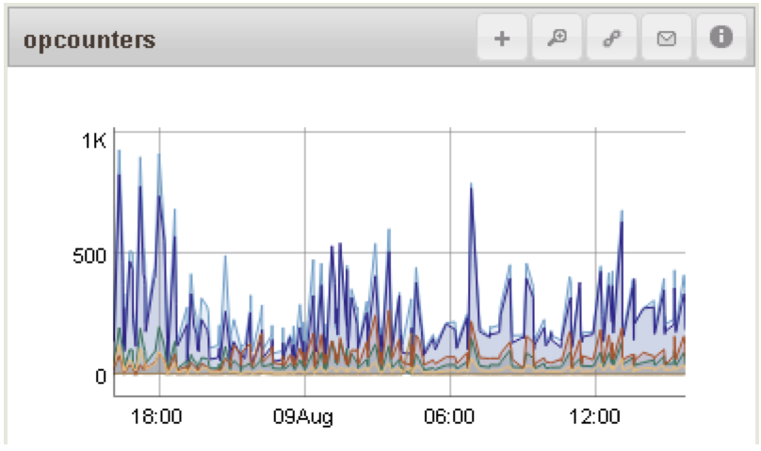Click the opcounters panel title
Image resolution: width=761 pixels, height=451 pixels.
[x=89, y=40]
